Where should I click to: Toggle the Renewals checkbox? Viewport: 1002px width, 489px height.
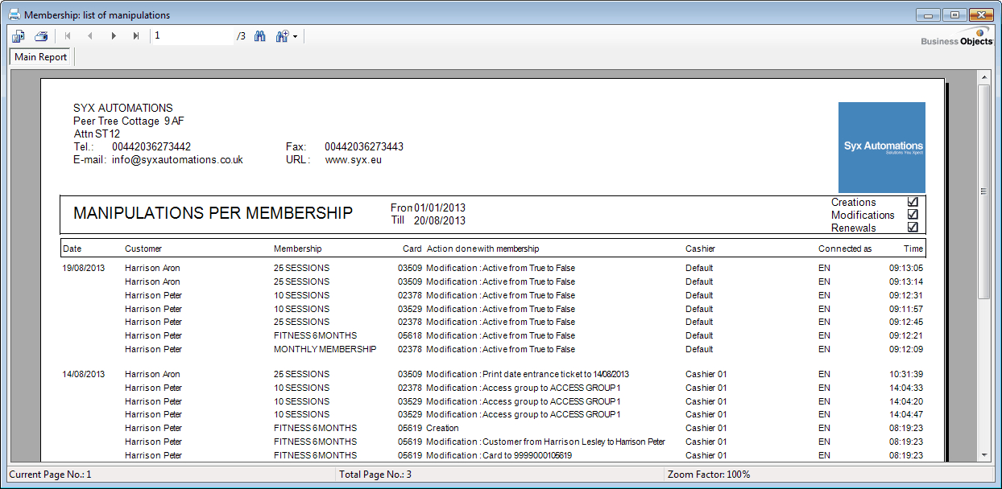pos(913,228)
